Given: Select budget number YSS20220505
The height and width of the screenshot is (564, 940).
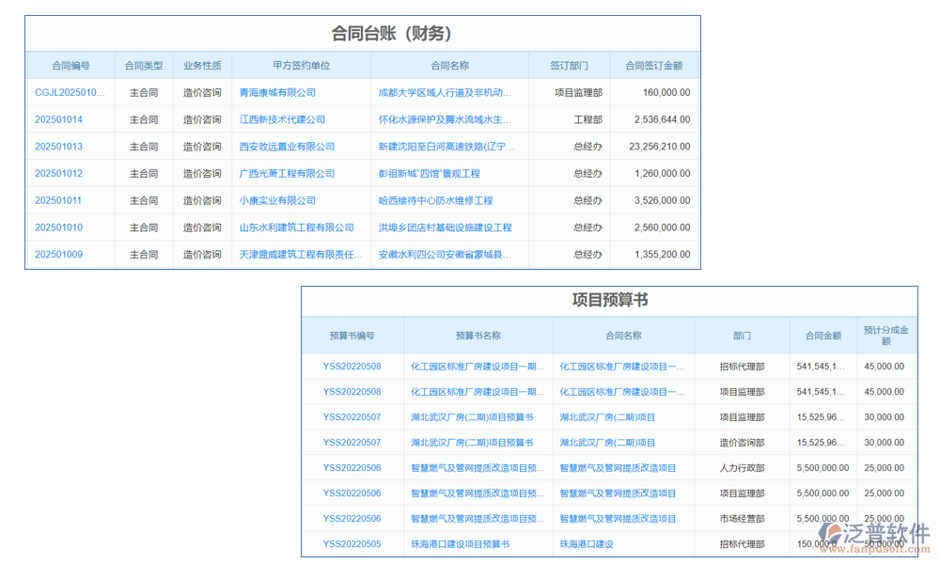Looking at the screenshot, I should coord(352,543).
